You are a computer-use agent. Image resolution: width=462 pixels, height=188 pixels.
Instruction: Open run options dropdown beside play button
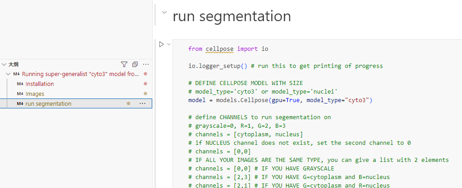tap(169, 44)
